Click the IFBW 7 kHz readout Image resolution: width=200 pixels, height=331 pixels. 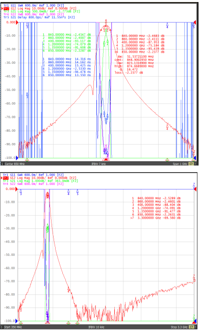tap(98, 164)
